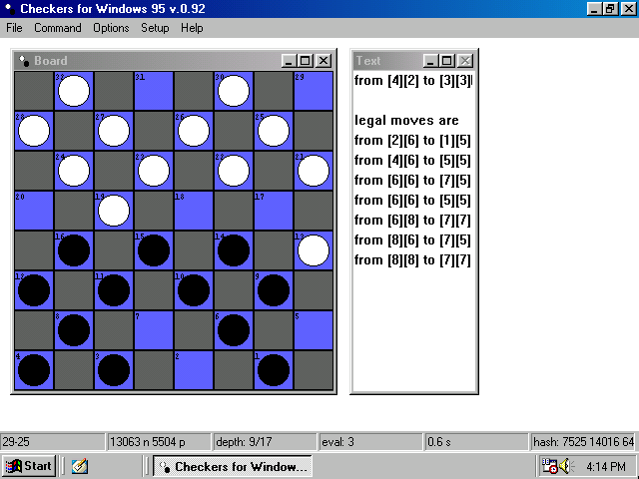This screenshot has height=479, width=639.
Task: Click empty square 20 on the board
Action: click(34, 211)
